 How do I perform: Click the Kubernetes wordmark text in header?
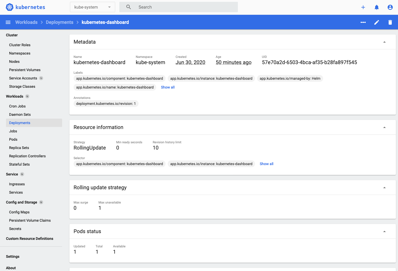tap(30, 7)
